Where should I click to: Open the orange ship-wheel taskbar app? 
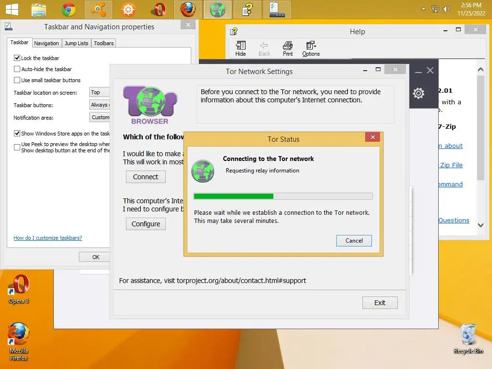click(128, 10)
